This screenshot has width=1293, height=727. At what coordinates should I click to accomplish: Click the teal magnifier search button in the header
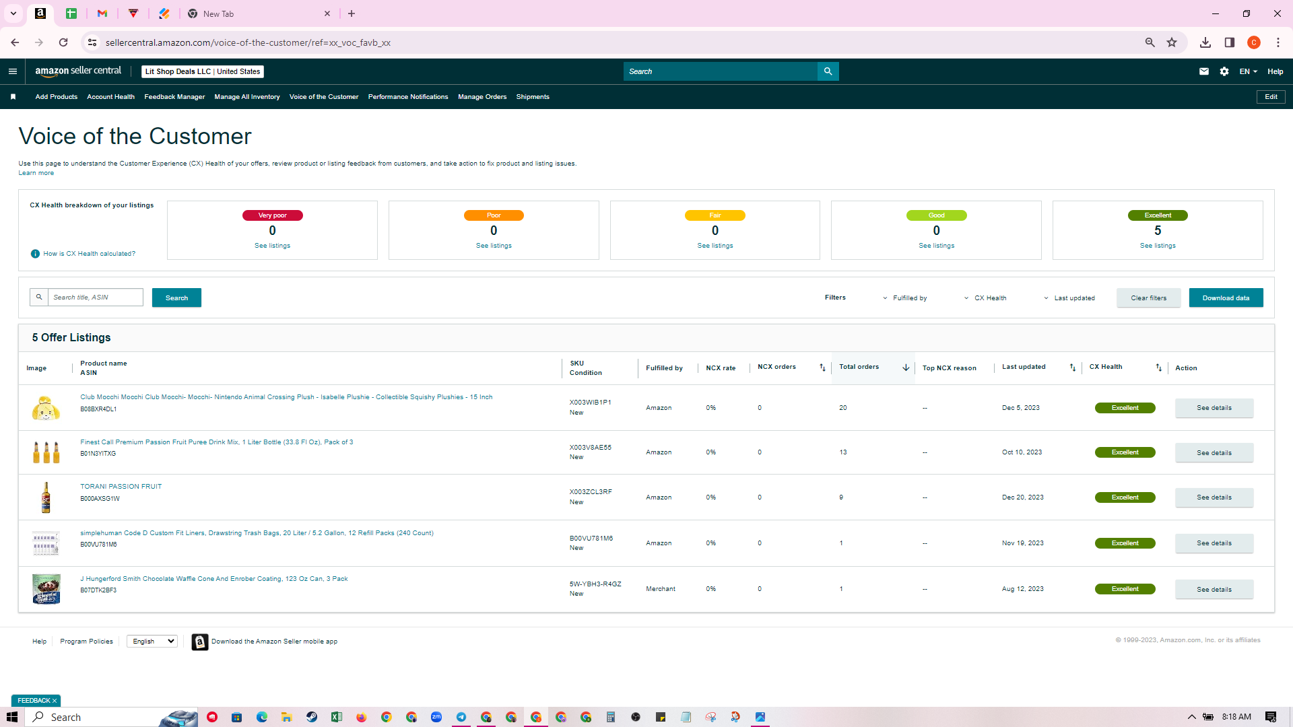tap(828, 71)
